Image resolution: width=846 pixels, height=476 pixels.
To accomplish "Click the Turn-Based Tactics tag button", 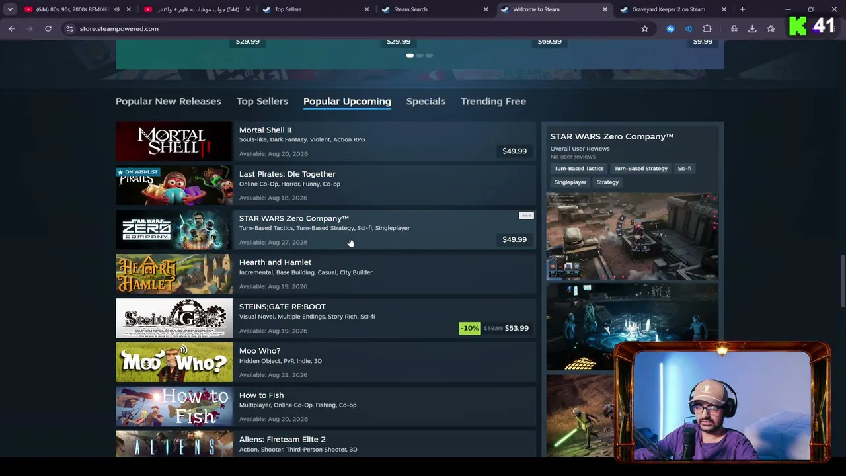I will [x=579, y=169].
